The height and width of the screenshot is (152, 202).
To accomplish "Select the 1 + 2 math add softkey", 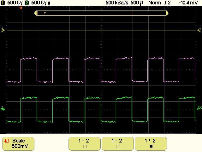I will click(x=151, y=144).
